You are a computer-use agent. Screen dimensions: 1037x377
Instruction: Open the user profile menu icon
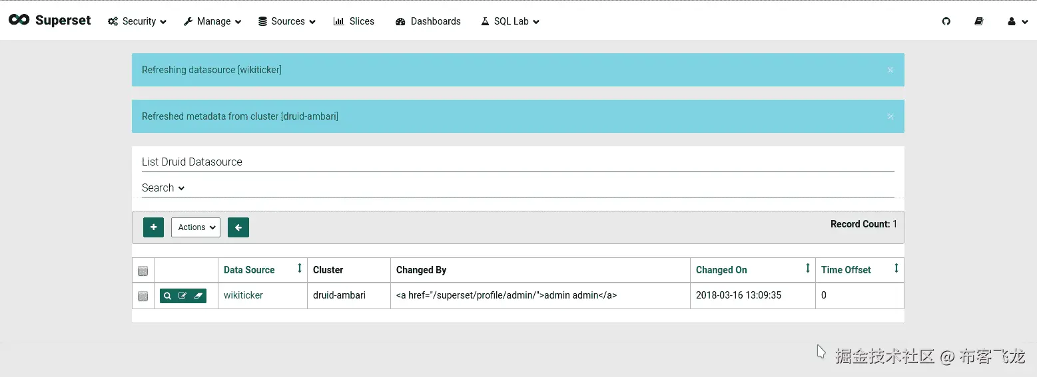(1017, 21)
